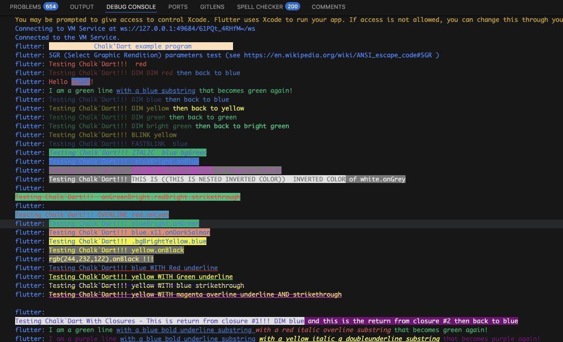Viewport: 563px width, 342px height.
Task: Click the ws://127.0.0.1 VM Service address
Action: [188, 28]
